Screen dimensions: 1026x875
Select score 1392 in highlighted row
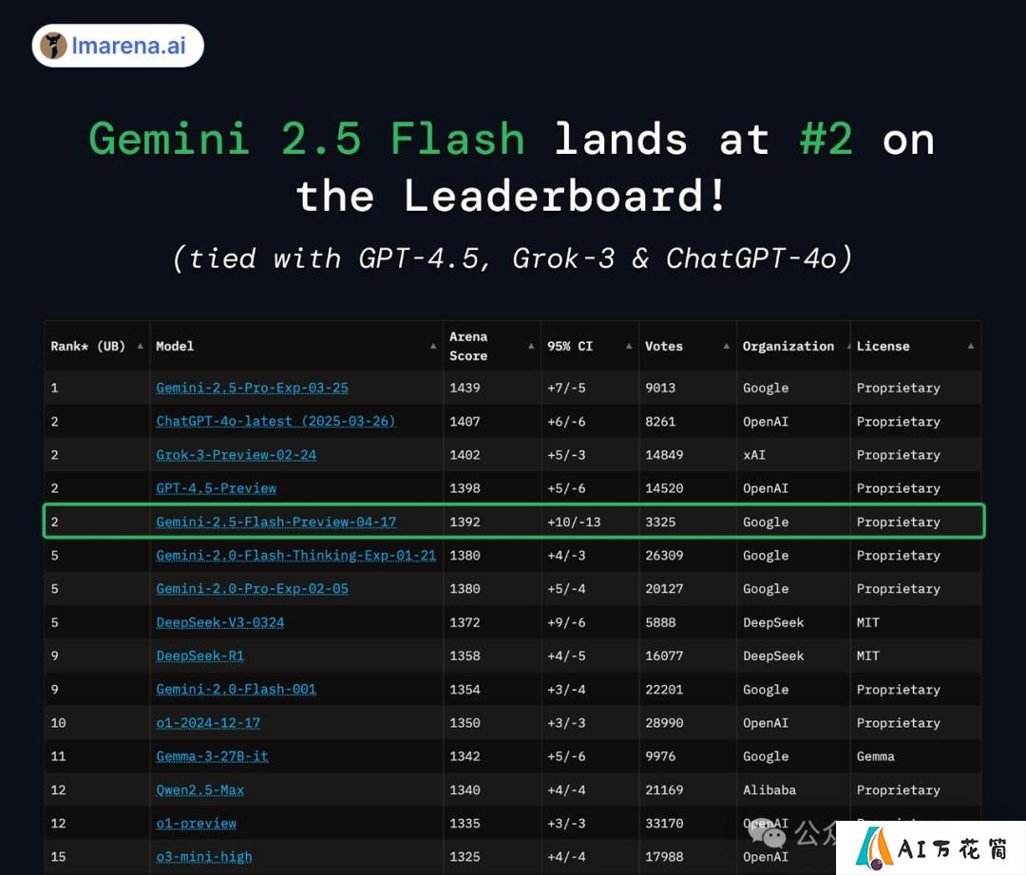click(465, 522)
